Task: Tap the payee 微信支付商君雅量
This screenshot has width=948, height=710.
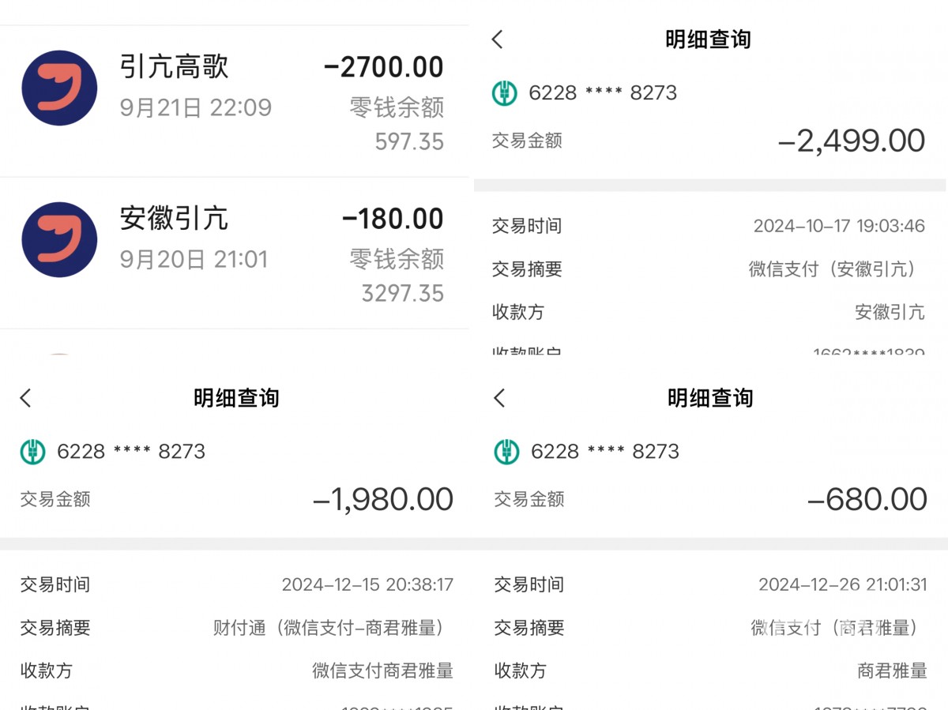Action: coord(382,671)
